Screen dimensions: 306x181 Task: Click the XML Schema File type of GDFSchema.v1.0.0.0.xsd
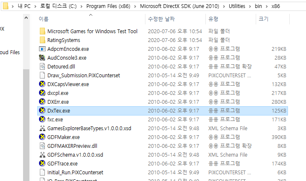tap(228, 155)
